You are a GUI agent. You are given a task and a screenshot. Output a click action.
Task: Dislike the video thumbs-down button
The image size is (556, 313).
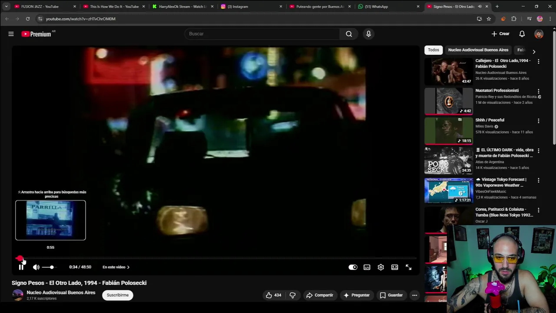pyautogui.click(x=292, y=295)
